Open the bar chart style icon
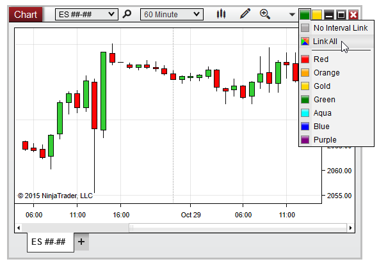379x264 pixels. [x=221, y=14]
